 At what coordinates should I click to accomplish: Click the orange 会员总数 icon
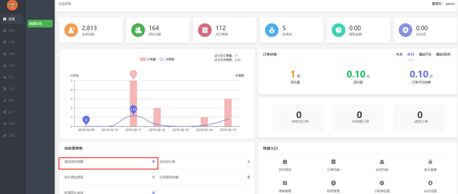tap(71, 30)
